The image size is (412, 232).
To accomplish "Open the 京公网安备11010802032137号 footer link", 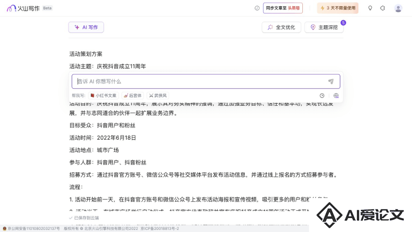I will (x=31, y=228).
